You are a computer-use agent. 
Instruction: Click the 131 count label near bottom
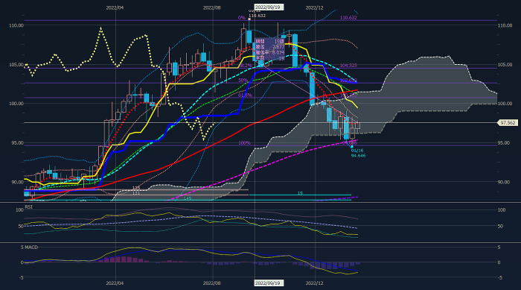point(136,193)
